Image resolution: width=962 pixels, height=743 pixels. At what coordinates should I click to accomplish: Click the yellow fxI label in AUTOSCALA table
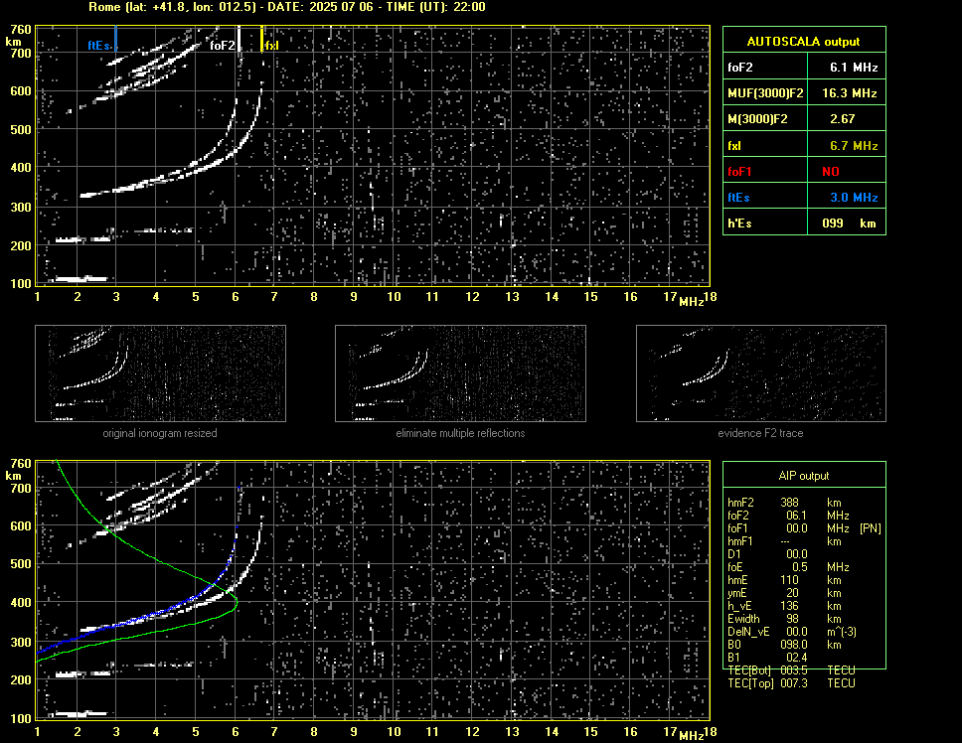pos(734,146)
